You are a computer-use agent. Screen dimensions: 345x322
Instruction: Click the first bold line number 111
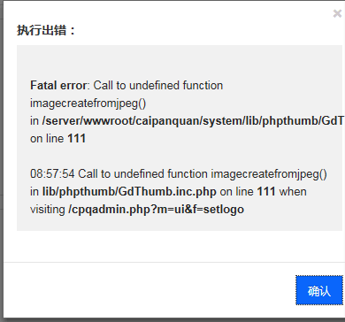77,139
